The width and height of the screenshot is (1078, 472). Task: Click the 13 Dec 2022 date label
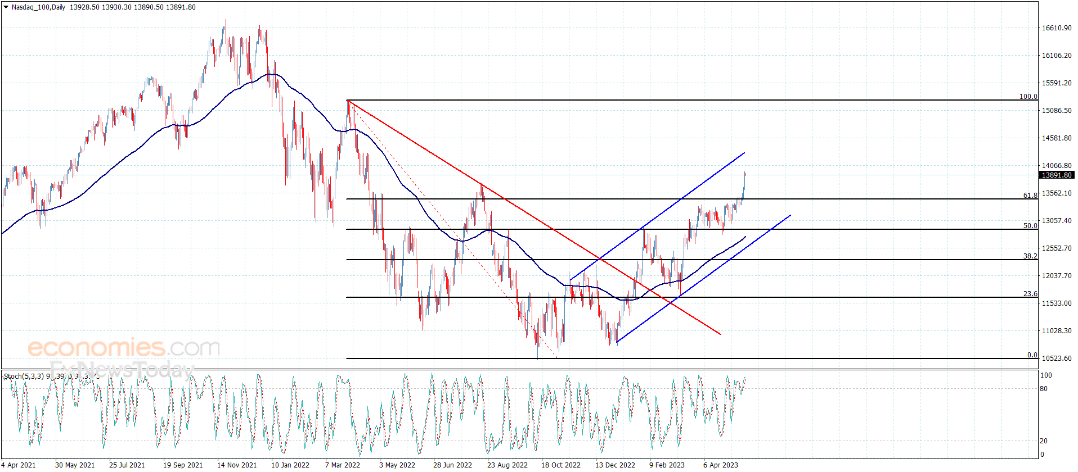tap(616, 465)
